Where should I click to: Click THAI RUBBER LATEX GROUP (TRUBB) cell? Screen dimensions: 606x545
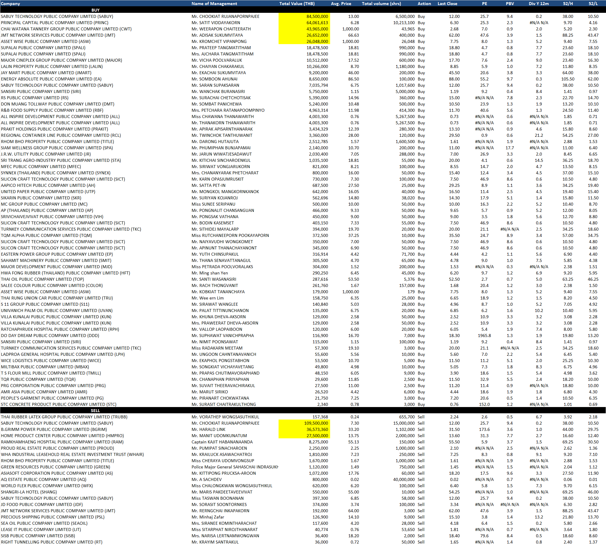click(x=64, y=417)
